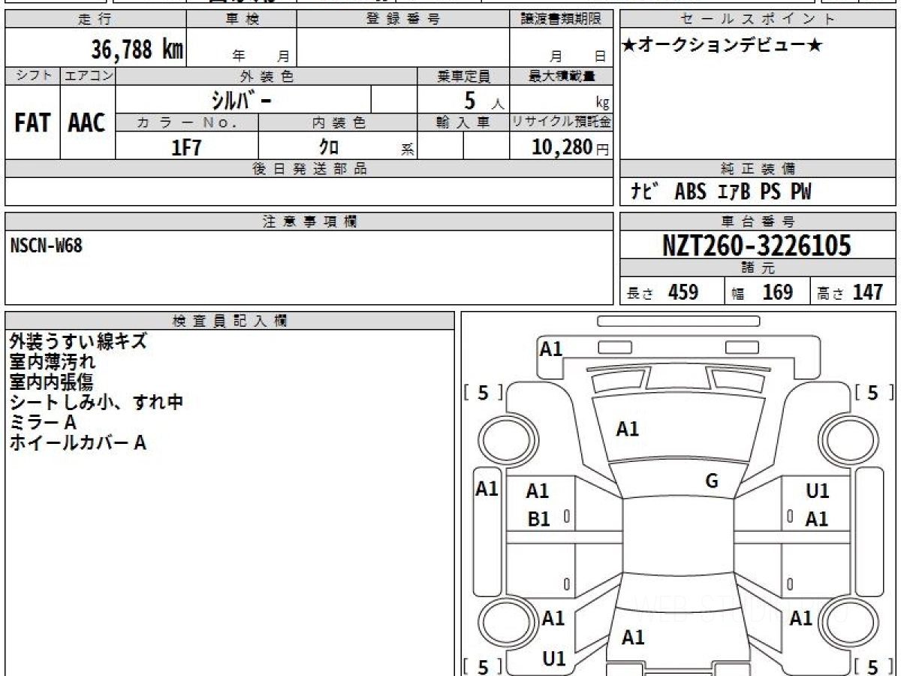Select the 乗車定員 header
The width and height of the screenshot is (901, 676).
click(463, 76)
